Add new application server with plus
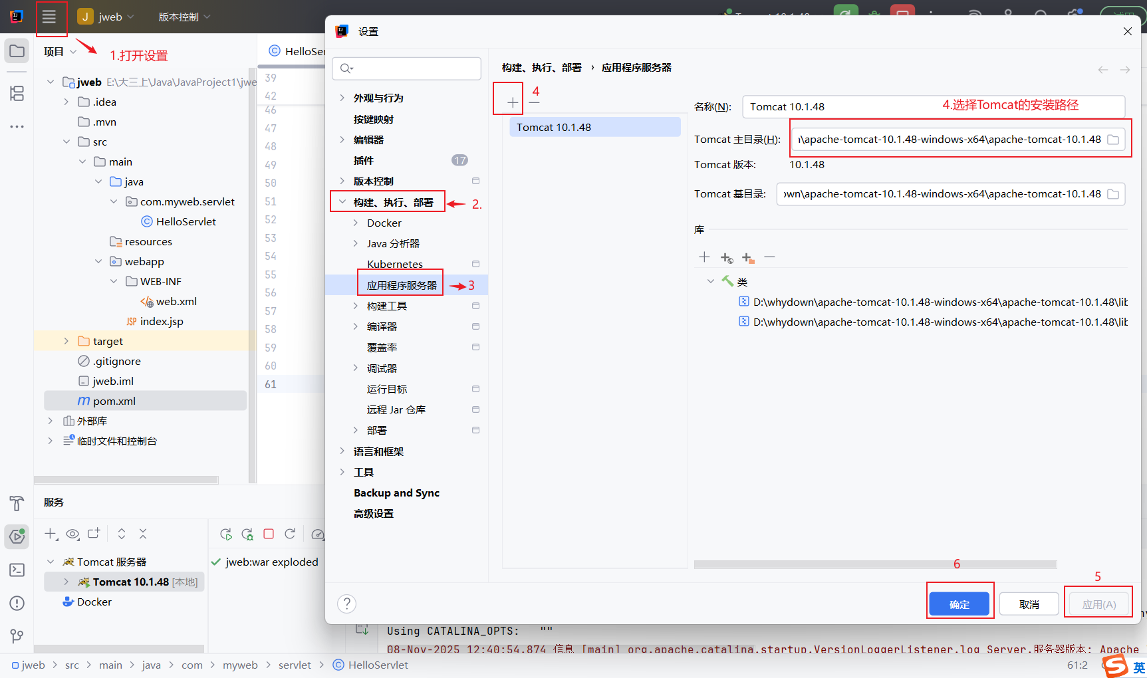 [x=513, y=102]
